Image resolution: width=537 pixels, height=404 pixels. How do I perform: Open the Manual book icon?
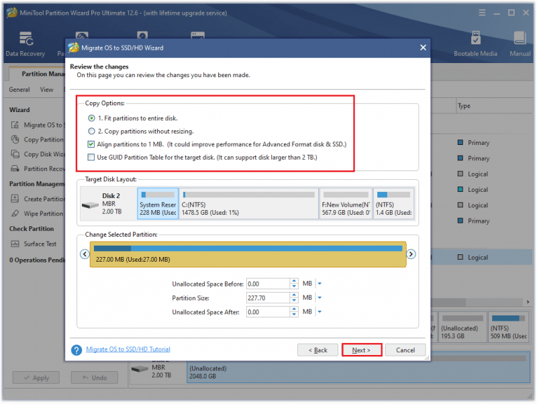tap(520, 38)
